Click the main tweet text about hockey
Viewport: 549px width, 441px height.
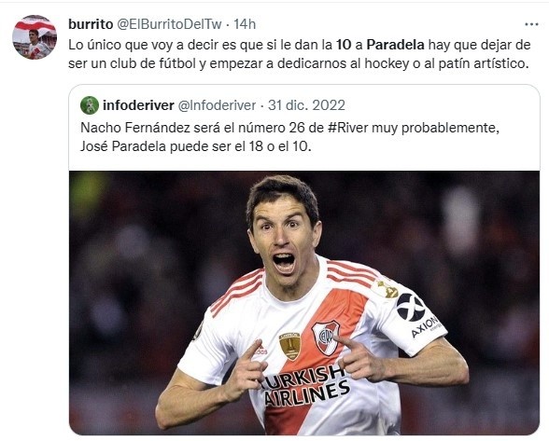[x=300, y=54]
